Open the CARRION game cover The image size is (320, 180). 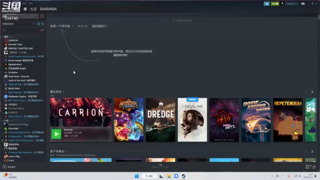pos(81,112)
